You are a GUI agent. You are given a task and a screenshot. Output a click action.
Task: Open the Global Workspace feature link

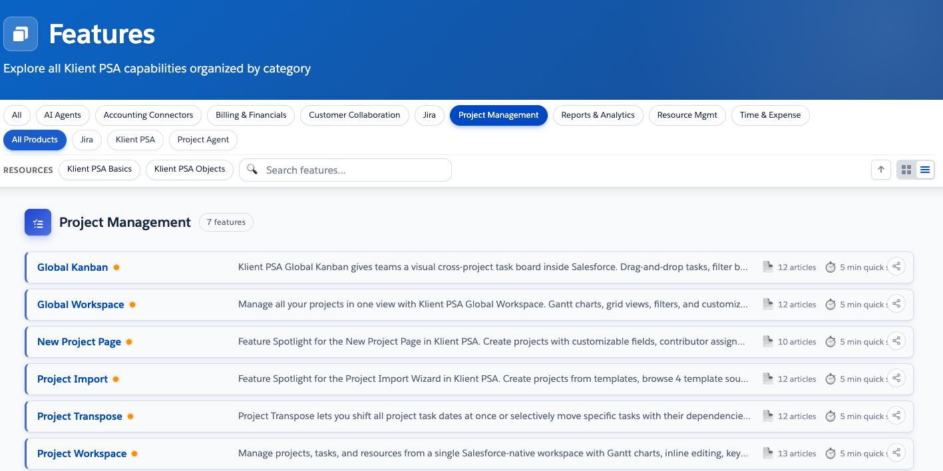[x=81, y=305]
